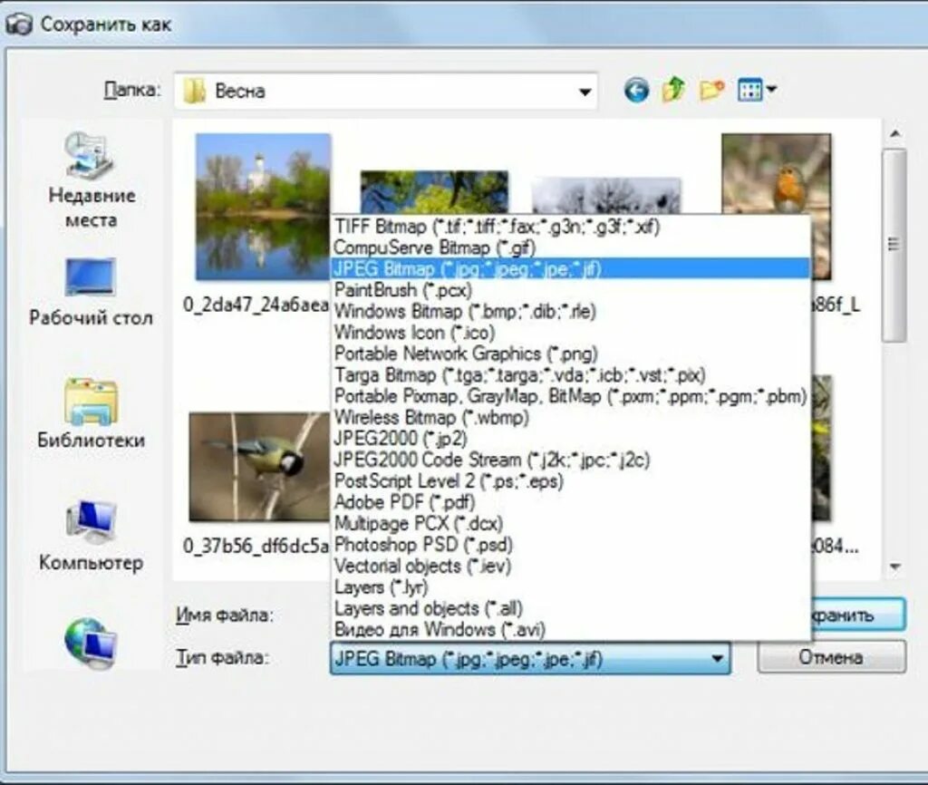
Task: Click the Сохранить button
Action: 857,615
